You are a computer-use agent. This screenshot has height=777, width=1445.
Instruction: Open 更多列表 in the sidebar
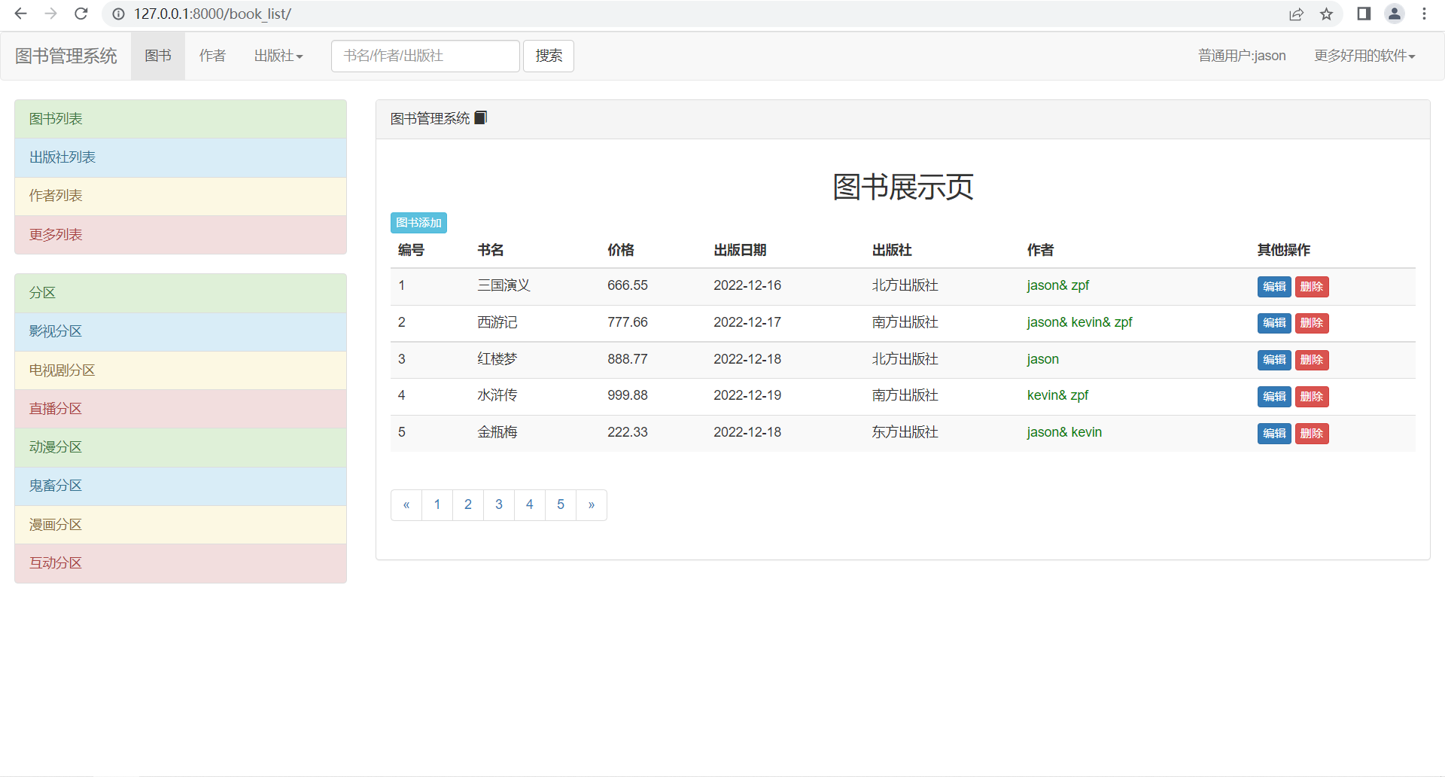pyautogui.click(x=181, y=235)
